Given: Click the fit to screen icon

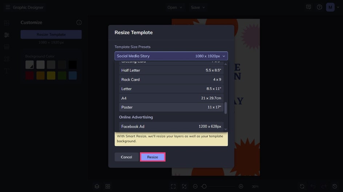Looking at the screenshot, I should click(173, 186).
